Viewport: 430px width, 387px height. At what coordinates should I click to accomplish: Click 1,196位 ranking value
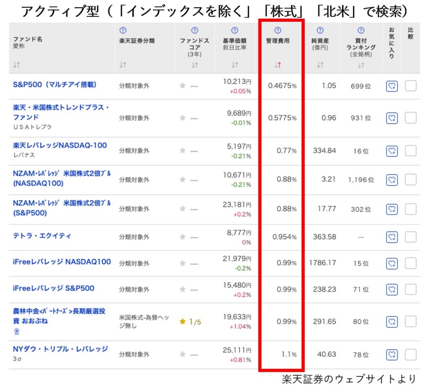click(x=361, y=180)
